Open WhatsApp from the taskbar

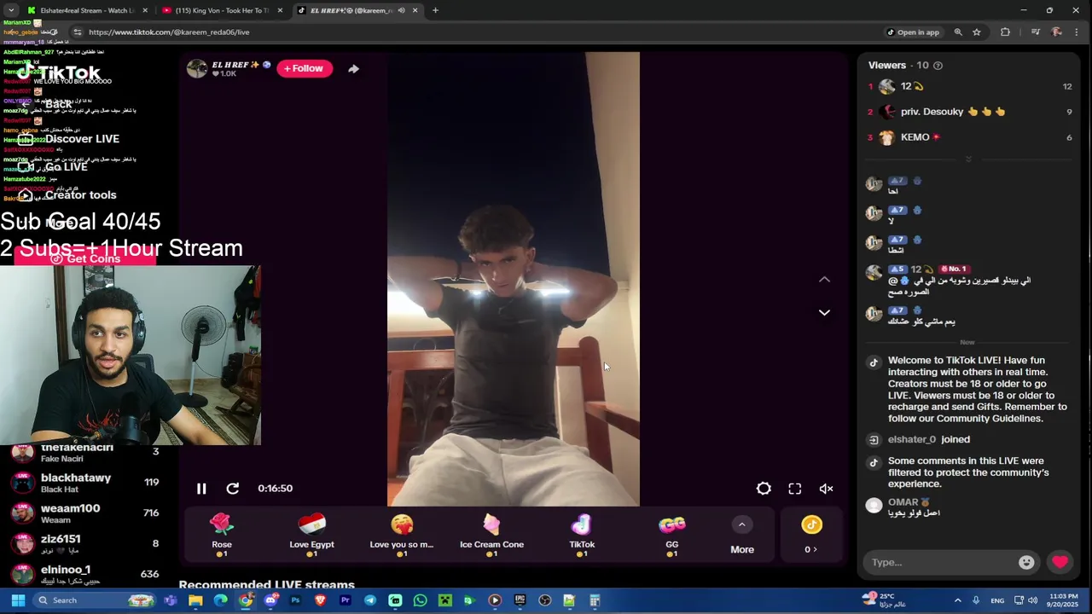[x=420, y=600]
